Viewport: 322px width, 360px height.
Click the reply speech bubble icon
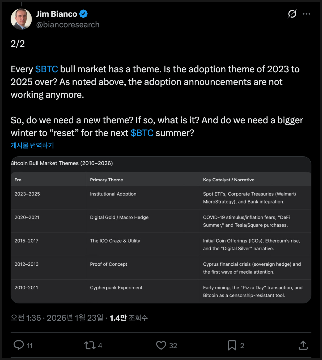(19, 345)
